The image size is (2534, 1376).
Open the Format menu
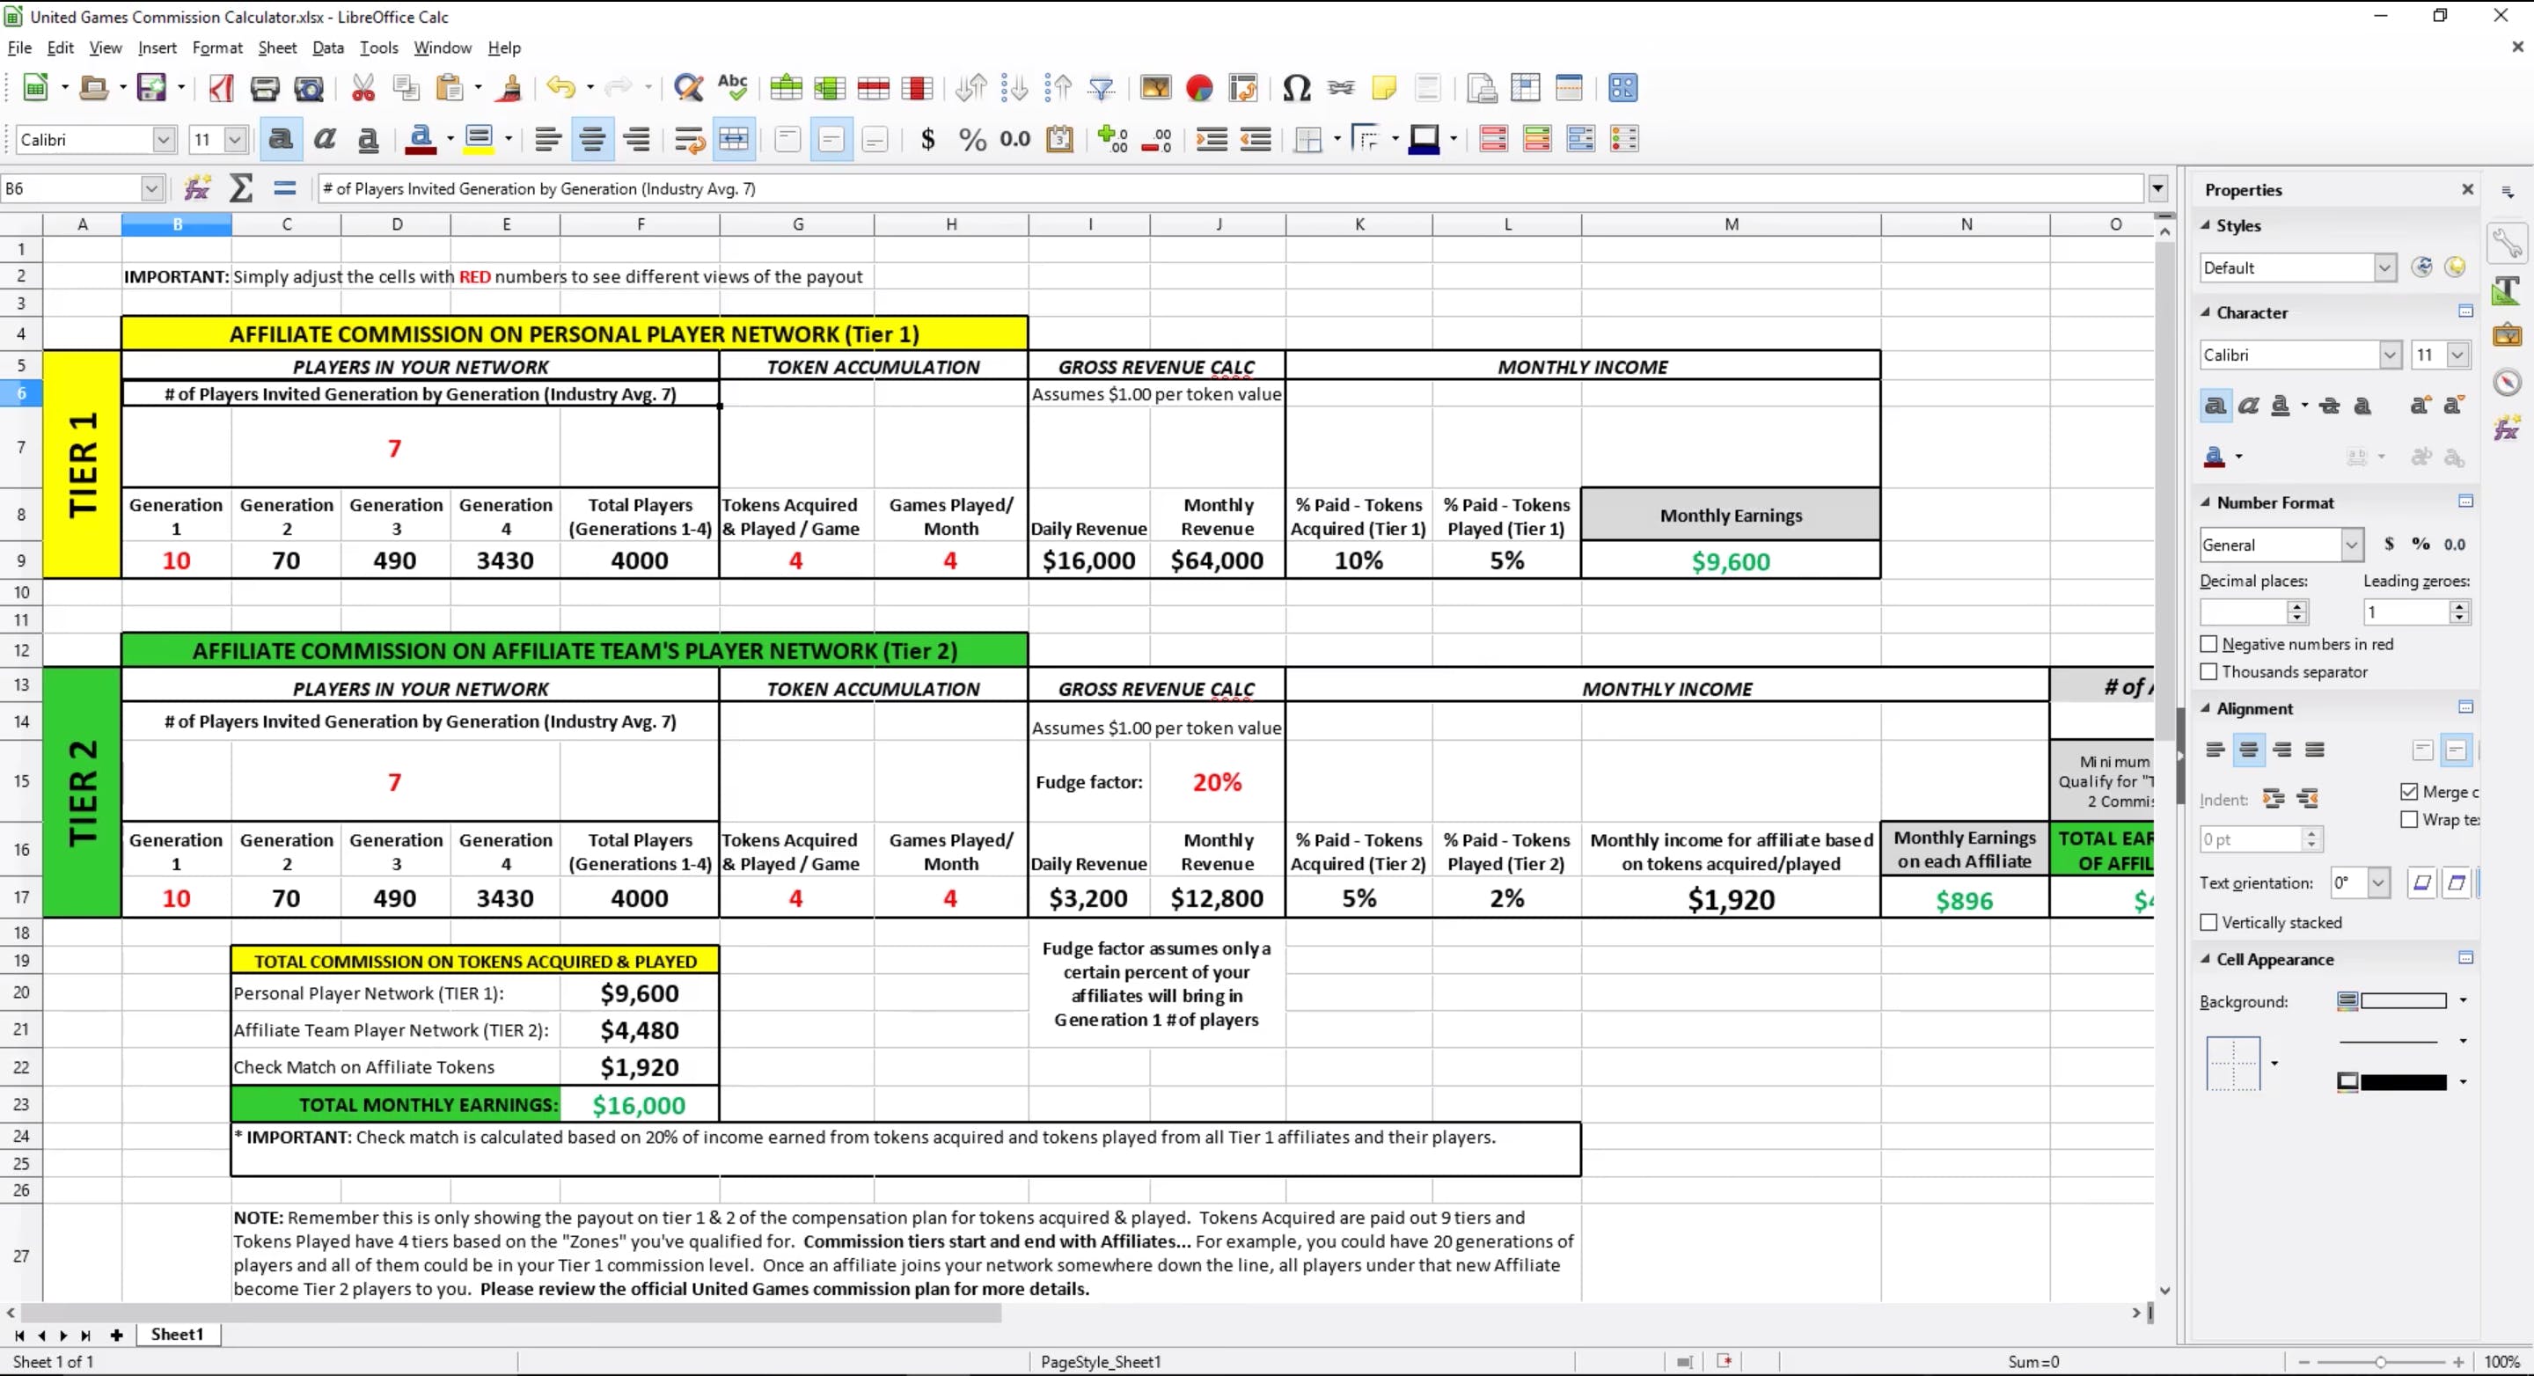(x=217, y=48)
